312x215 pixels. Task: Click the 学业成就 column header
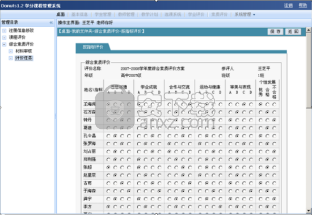[x=149, y=87]
